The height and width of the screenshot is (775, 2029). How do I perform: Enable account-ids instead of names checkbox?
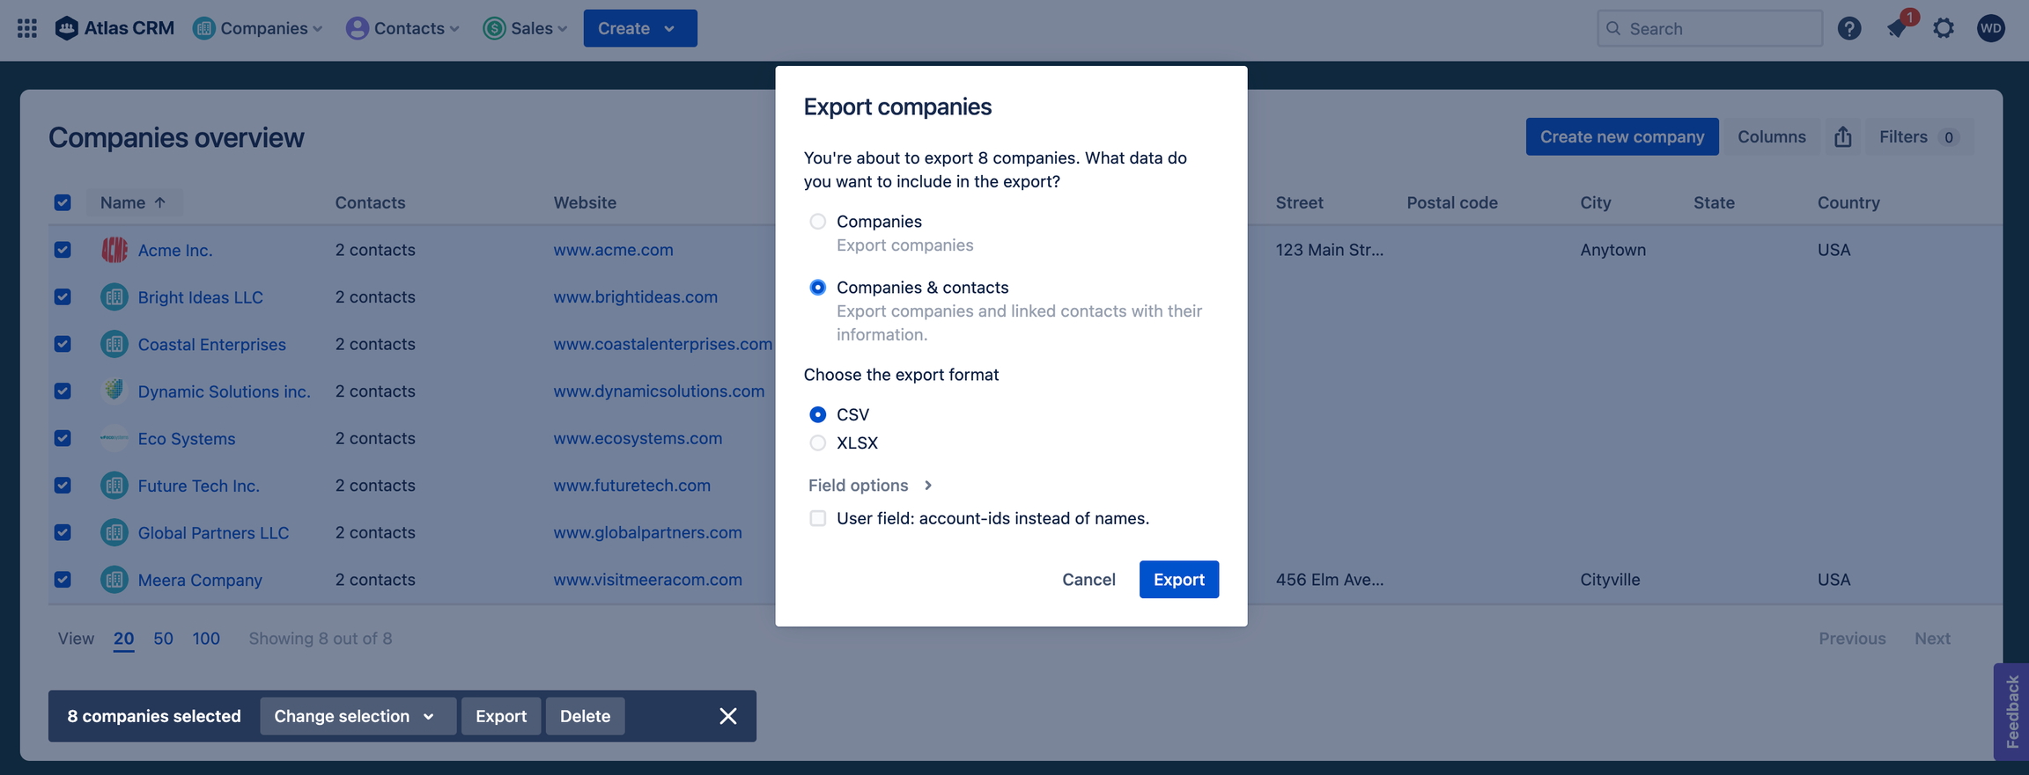(818, 518)
